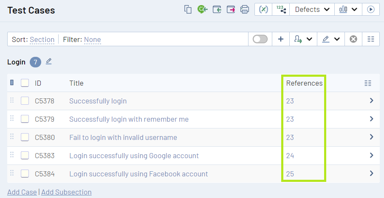Check the box for case C5378
Screen dimensions: 384x198
click(x=25, y=101)
